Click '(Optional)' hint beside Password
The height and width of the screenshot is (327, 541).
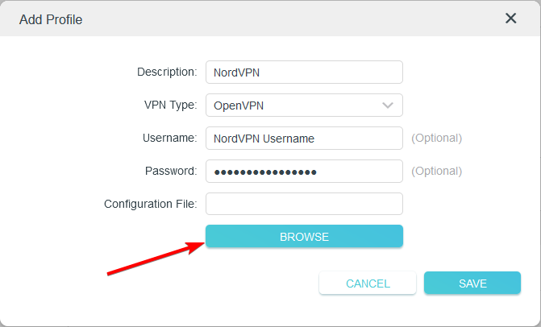coord(436,171)
